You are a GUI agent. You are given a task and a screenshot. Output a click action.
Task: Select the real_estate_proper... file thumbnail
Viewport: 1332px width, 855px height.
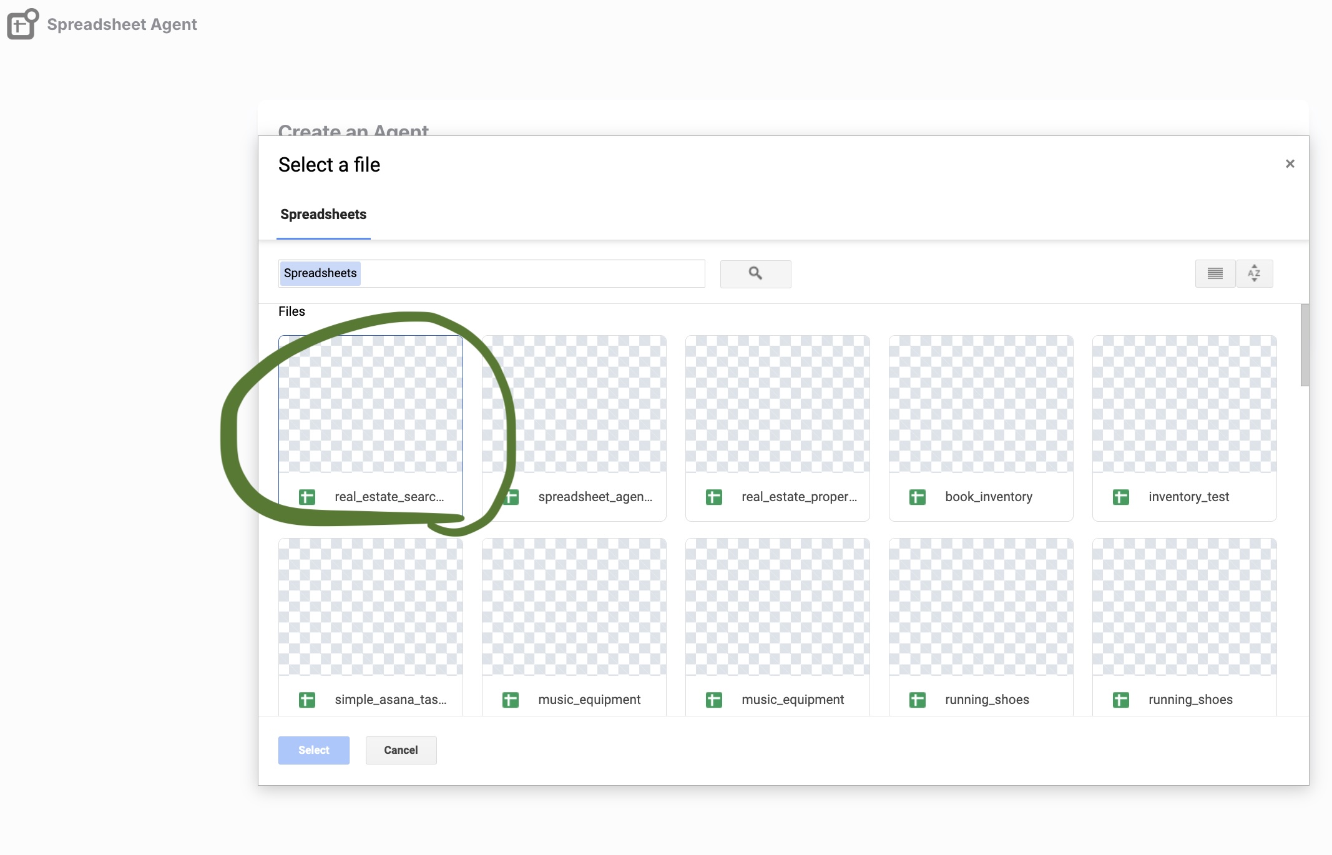point(778,404)
